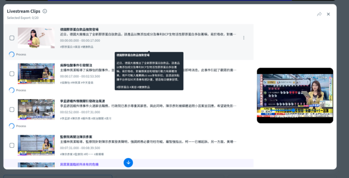Image resolution: width=349 pixels, height=178 pixels.
Task: Open the info icon beside Livestream Clips
Action: [x=45, y=11]
